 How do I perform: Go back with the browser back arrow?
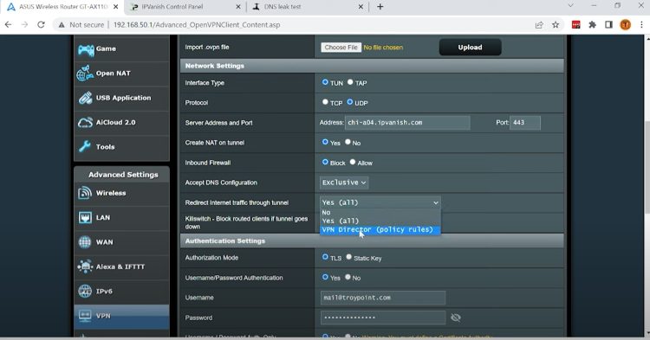pyautogui.click(x=9, y=25)
